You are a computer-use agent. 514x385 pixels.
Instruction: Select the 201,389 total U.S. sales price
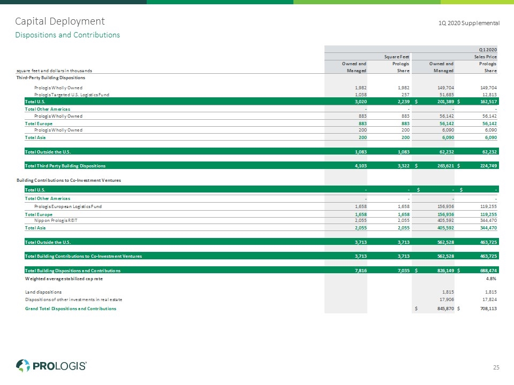[446, 102]
